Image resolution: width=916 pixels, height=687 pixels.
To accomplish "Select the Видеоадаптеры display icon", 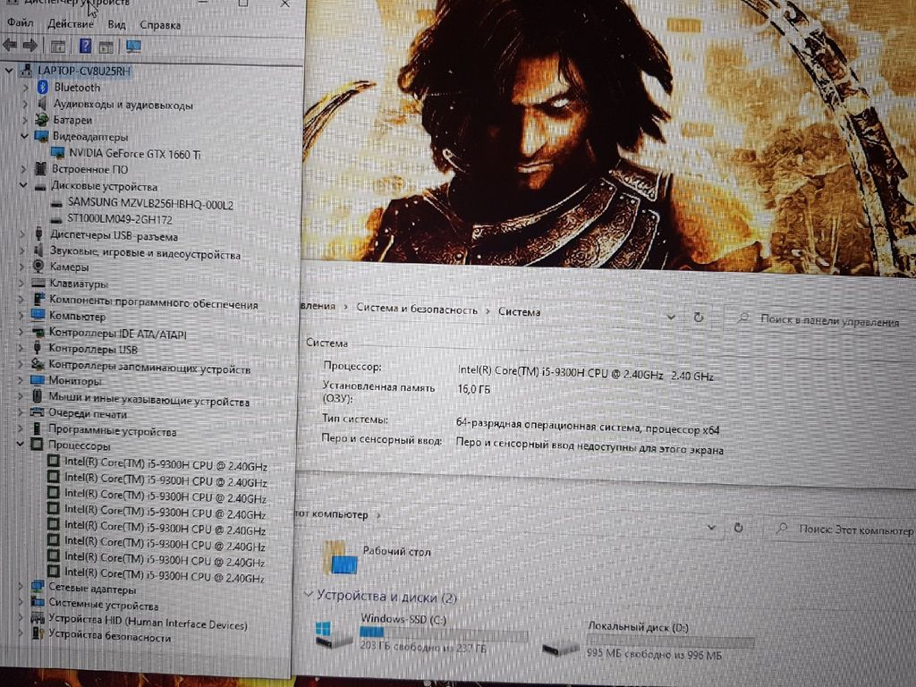I will point(41,136).
